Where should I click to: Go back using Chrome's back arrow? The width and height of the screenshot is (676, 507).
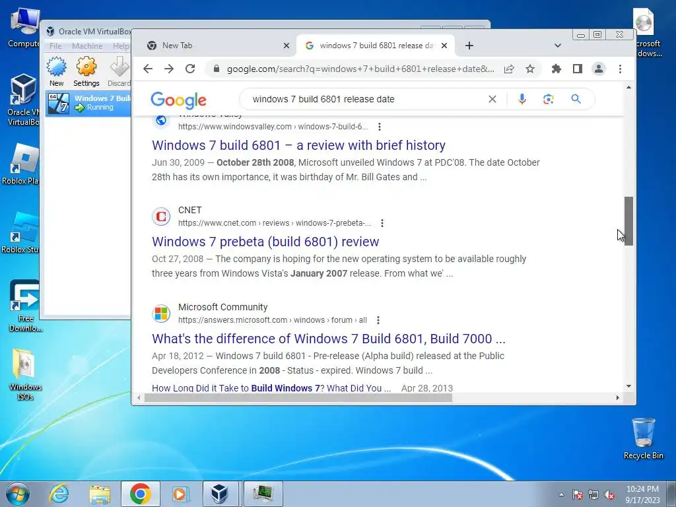pos(148,69)
